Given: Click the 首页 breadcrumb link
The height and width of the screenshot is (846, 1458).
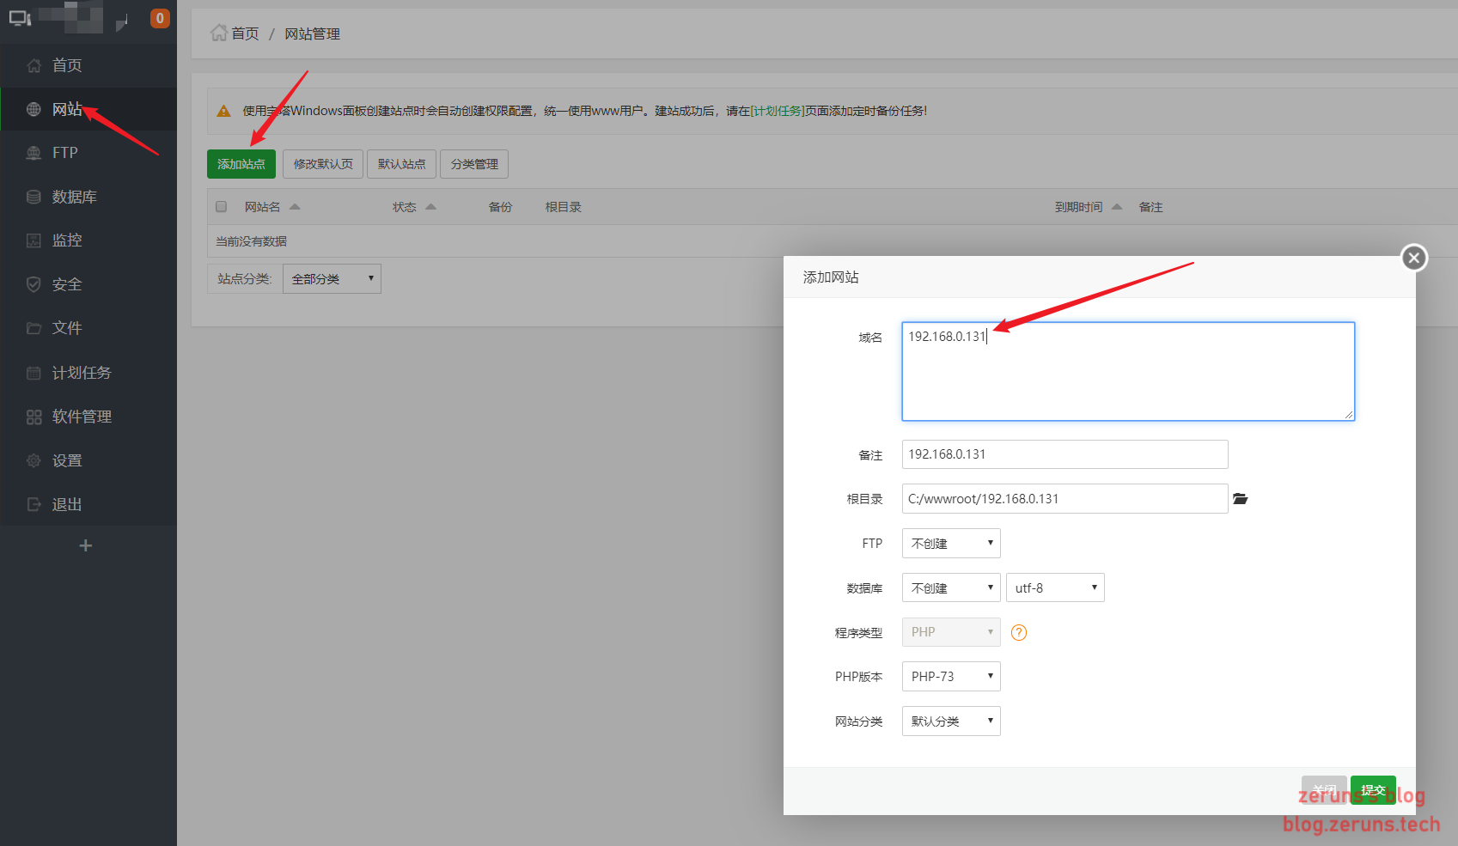Looking at the screenshot, I should [x=243, y=33].
